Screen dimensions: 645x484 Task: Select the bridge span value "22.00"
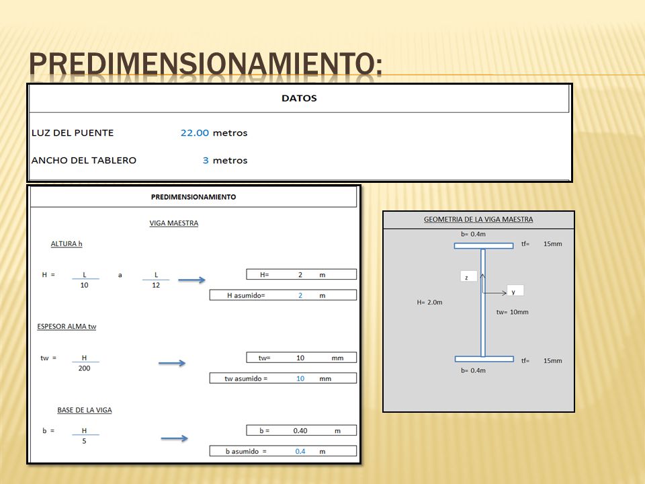(195, 133)
